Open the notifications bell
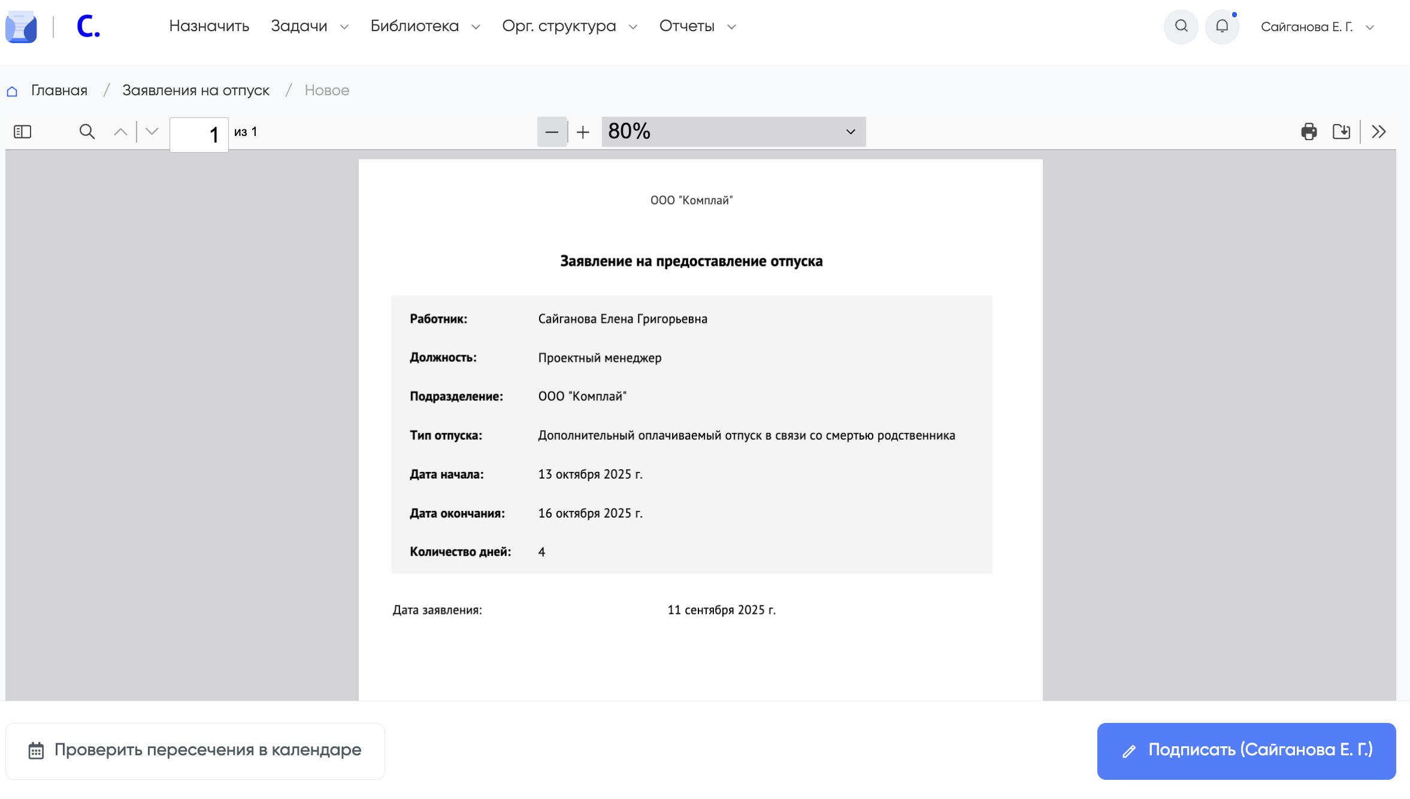The width and height of the screenshot is (1410, 799). [x=1222, y=26]
